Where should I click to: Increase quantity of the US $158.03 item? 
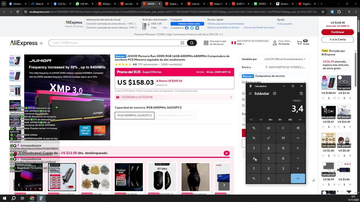pyautogui.click(x=334, y=98)
